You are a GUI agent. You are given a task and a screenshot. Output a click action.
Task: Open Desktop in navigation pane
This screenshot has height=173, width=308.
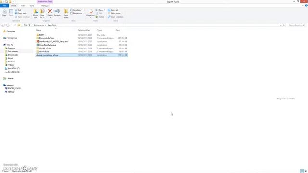12,48
